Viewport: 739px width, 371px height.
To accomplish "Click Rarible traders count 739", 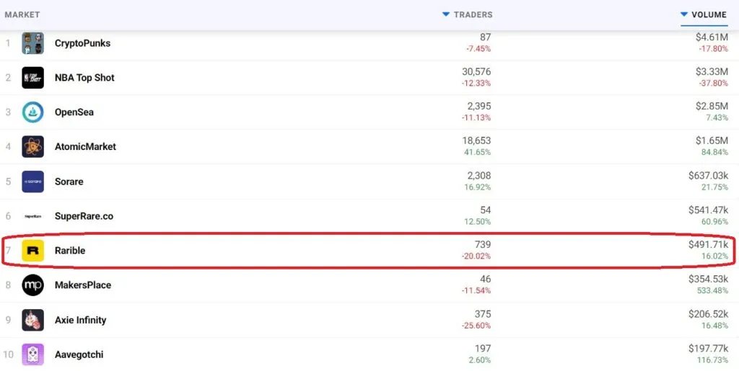I will (483, 244).
